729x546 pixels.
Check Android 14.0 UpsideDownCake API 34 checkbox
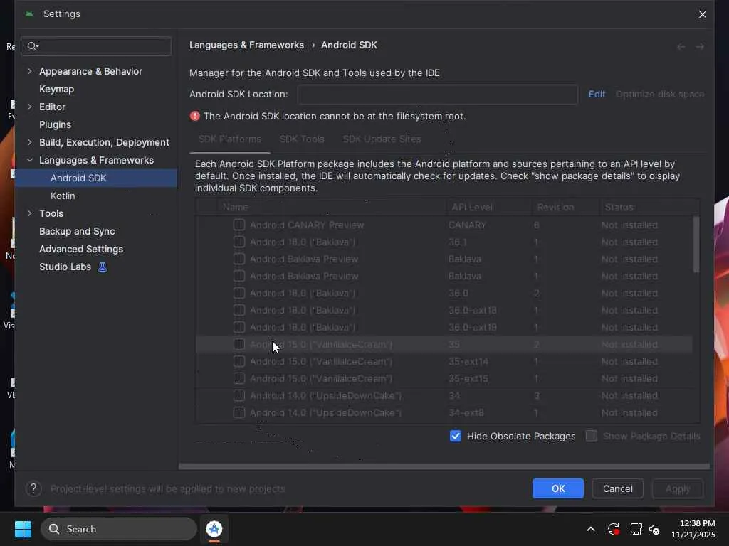coord(239,395)
